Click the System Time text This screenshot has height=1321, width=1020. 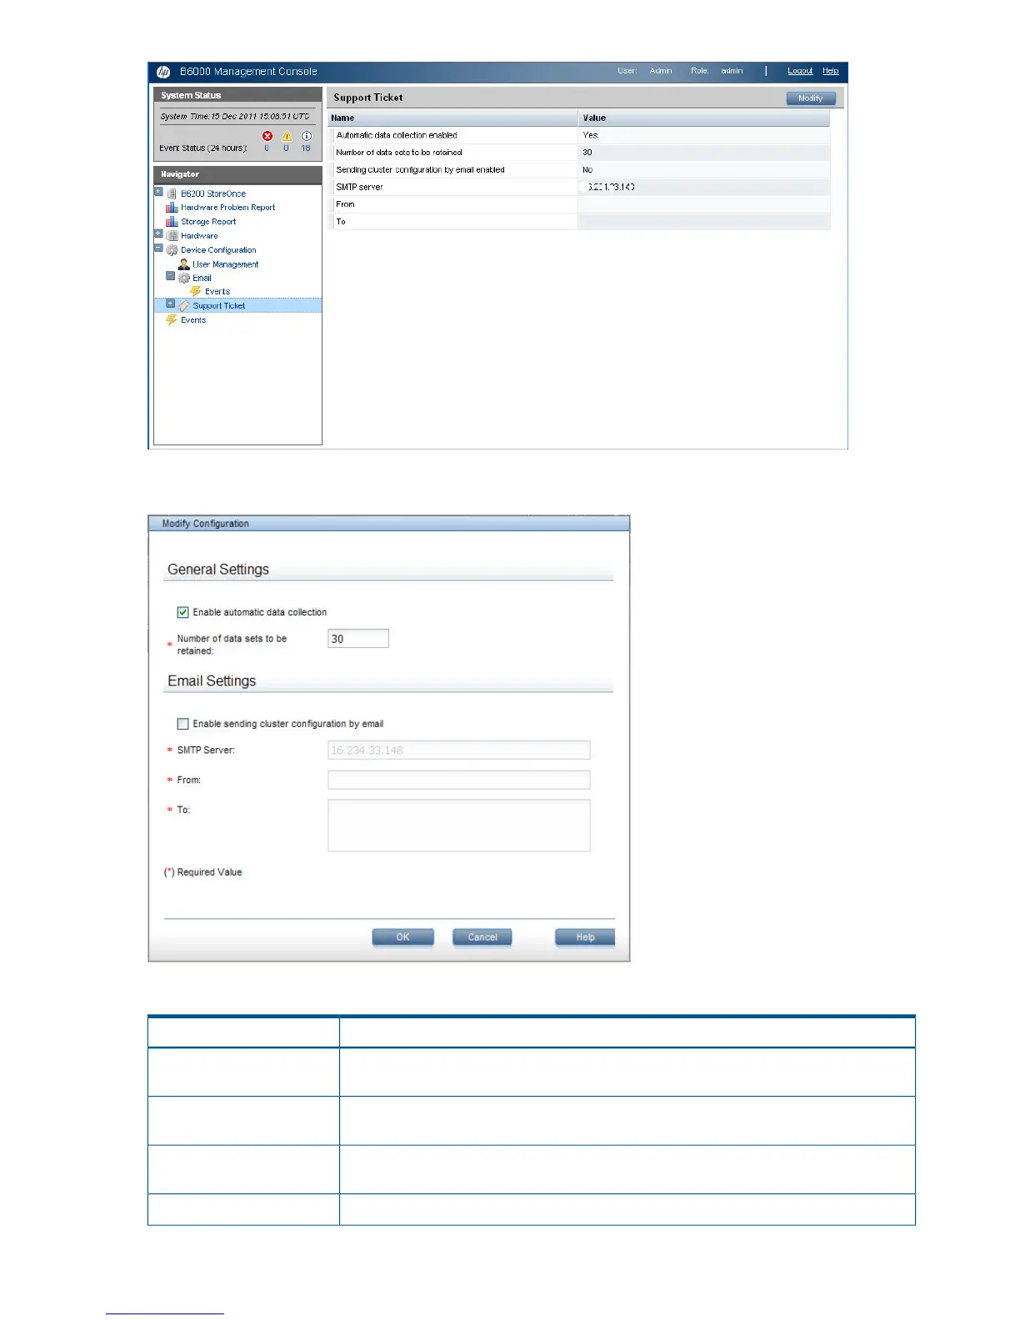235,117
